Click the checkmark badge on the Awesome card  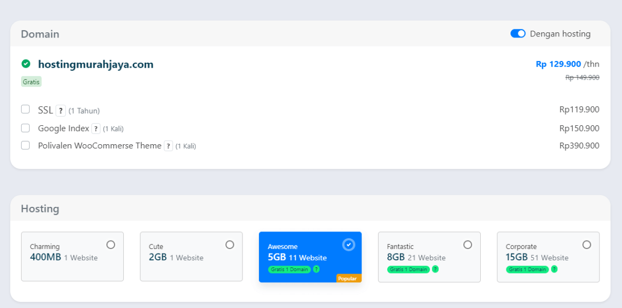[x=349, y=245]
